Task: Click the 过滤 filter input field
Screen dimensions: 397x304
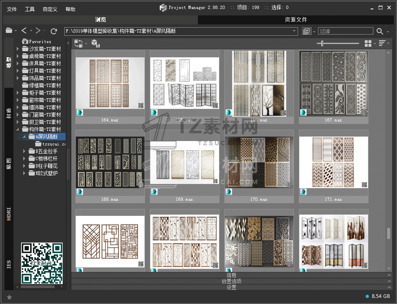Action: click(345, 31)
